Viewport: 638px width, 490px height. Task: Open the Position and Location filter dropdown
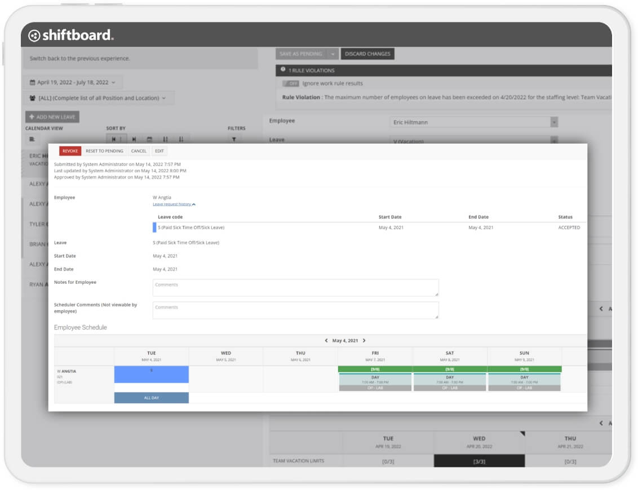[x=99, y=98]
